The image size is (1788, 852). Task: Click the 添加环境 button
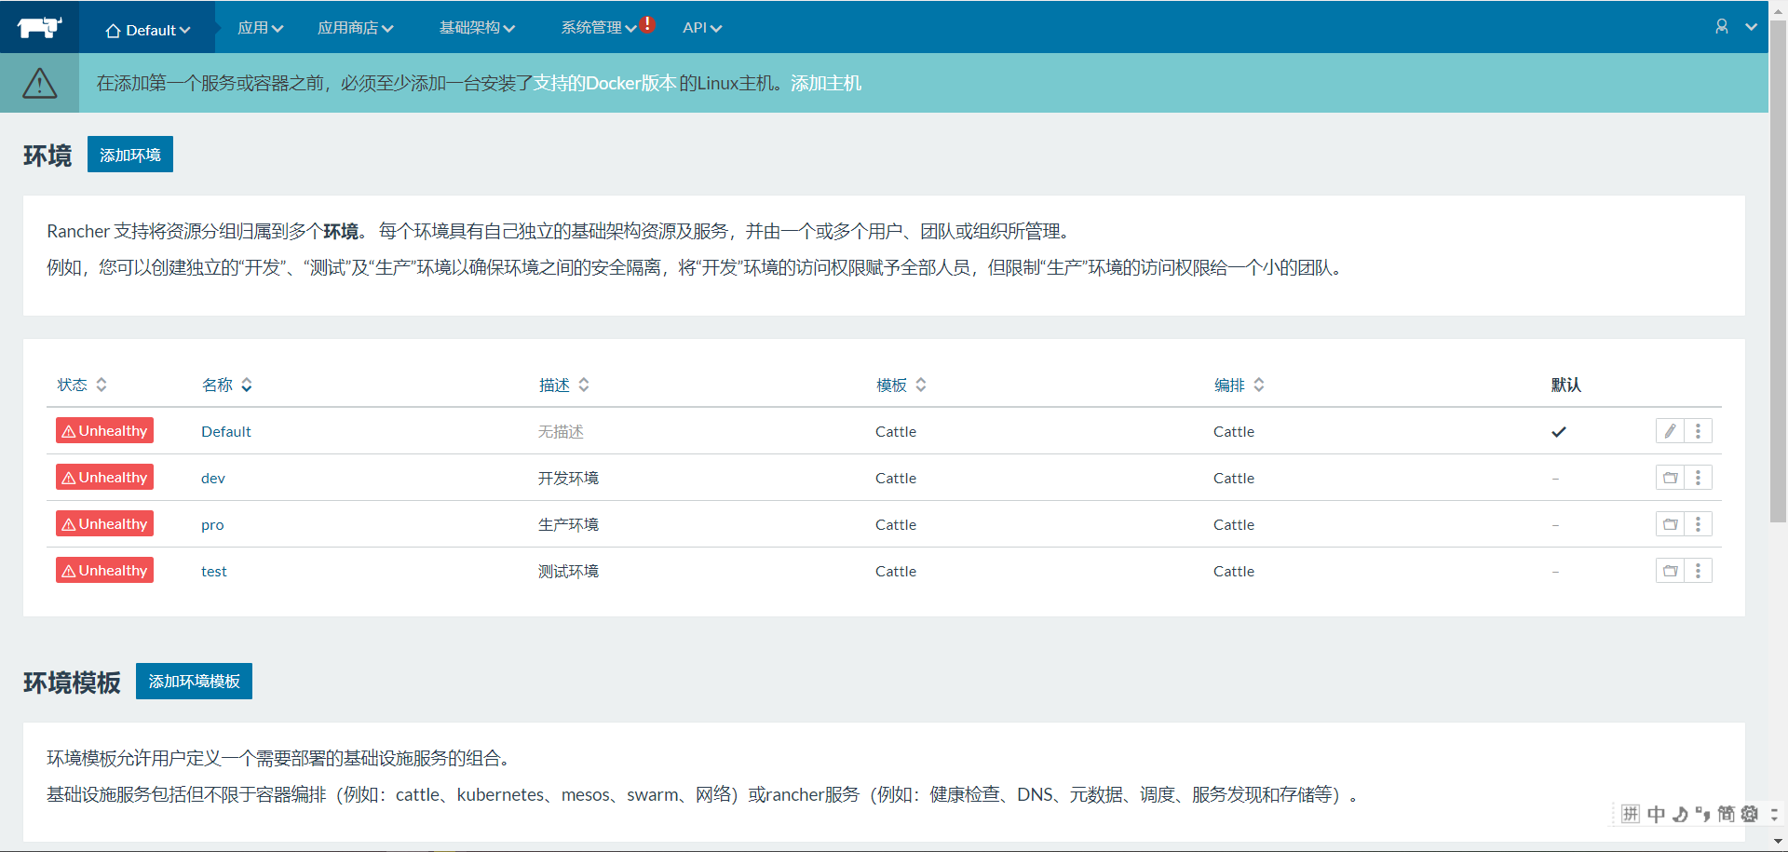130,155
